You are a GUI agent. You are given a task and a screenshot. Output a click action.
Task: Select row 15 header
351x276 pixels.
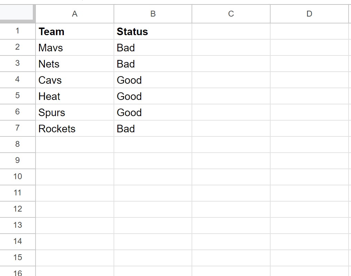18,258
